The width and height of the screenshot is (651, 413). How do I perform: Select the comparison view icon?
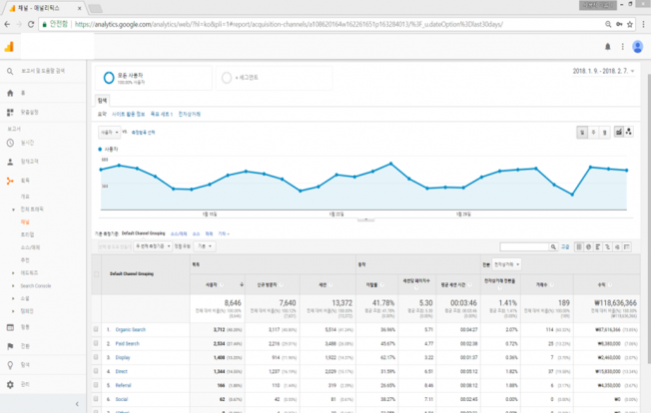click(x=607, y=246)
